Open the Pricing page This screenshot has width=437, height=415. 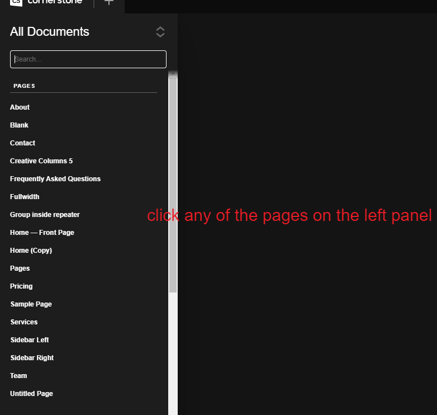coord(21,286)
